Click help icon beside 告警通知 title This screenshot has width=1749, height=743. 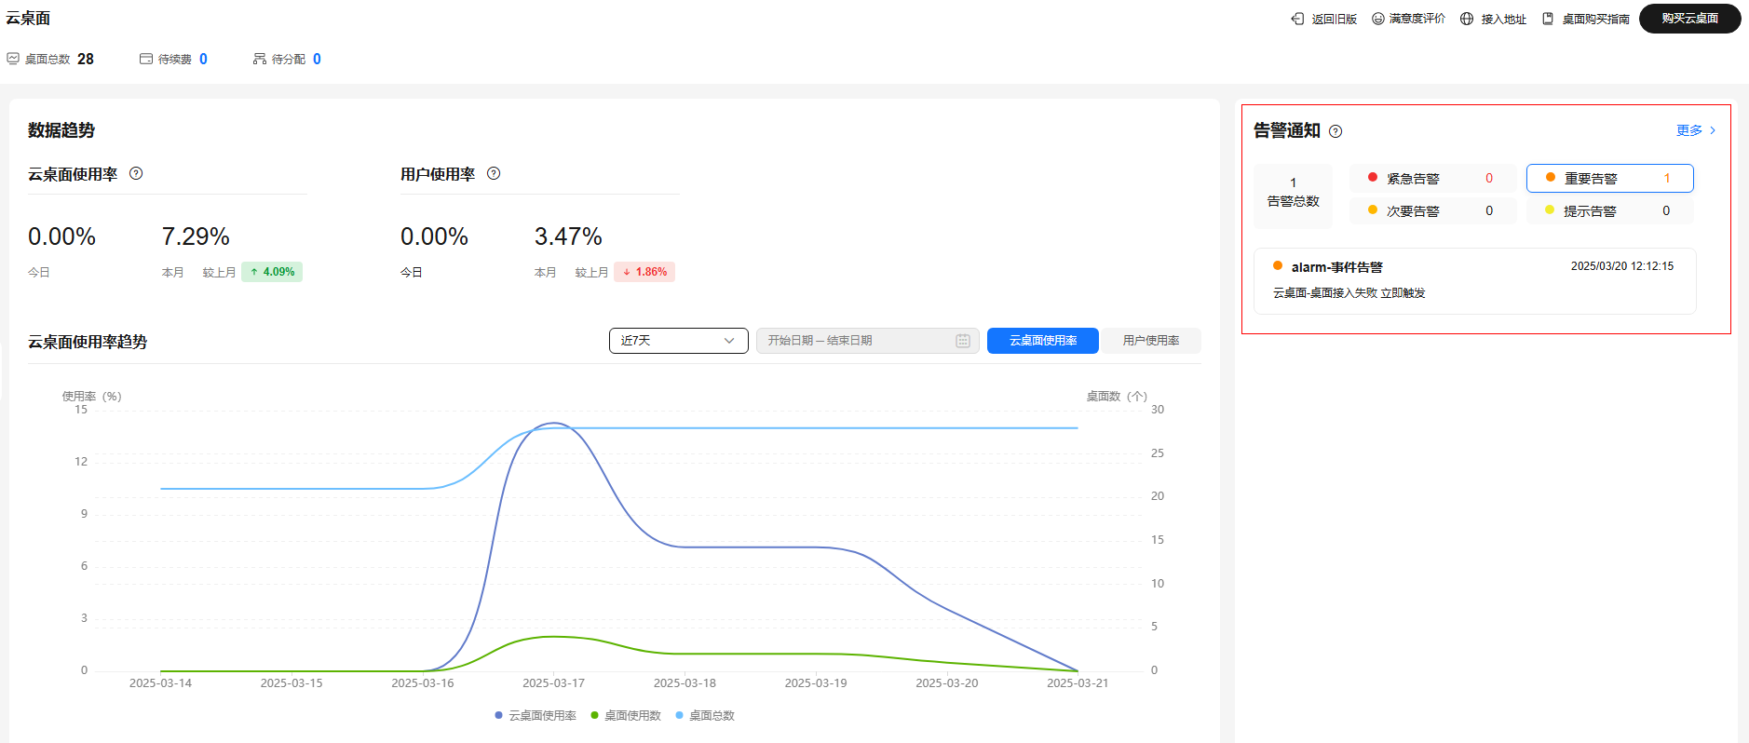point(1335,131)
